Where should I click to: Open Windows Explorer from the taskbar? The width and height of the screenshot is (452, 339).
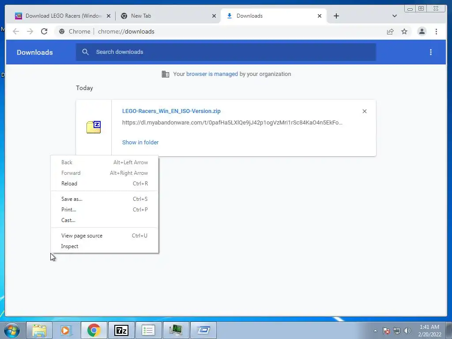click(39, 330)
